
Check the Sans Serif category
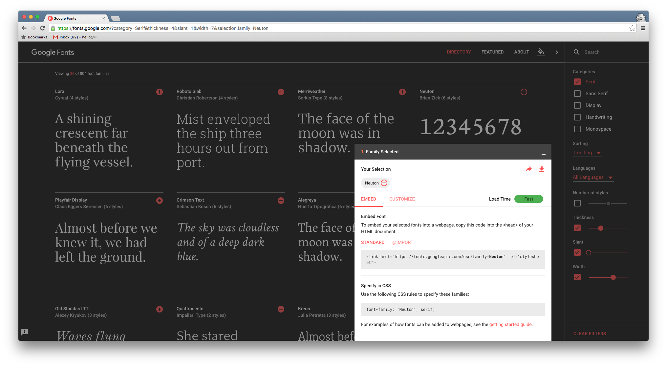click(577, 94)
